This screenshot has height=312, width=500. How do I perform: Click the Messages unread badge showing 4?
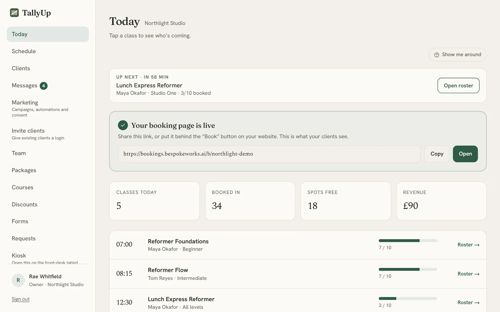[43, 86]
